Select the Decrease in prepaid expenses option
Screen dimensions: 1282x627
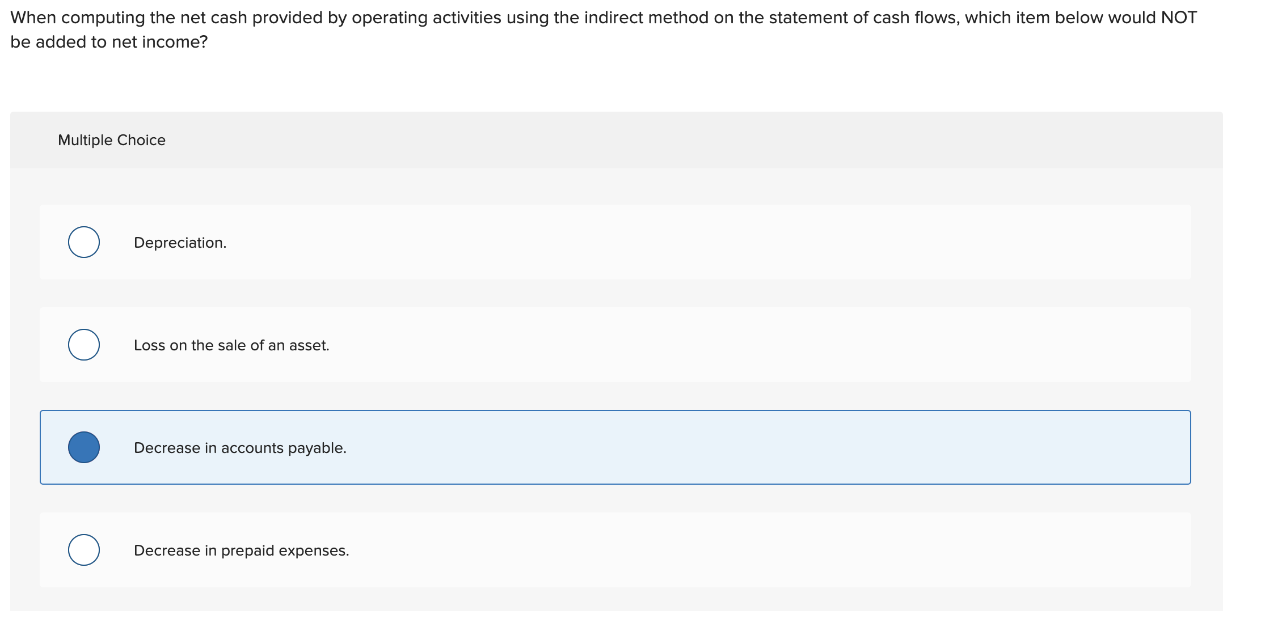[x=83, y=549]
